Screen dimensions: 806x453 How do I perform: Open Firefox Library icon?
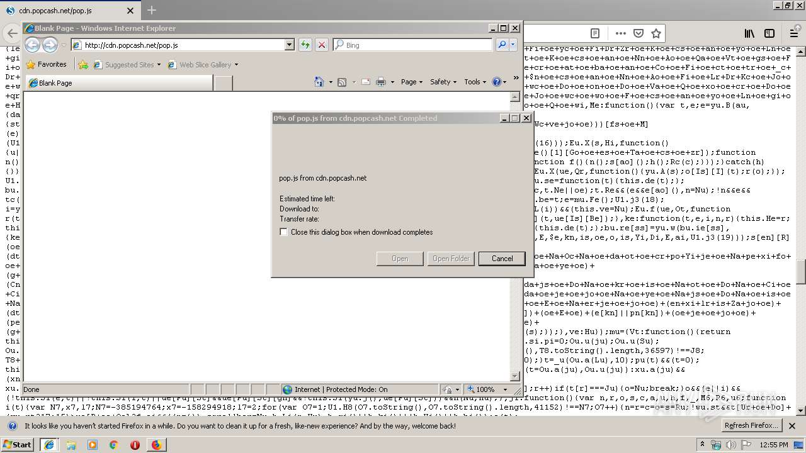pyautogui.click(x=749, y=33)
